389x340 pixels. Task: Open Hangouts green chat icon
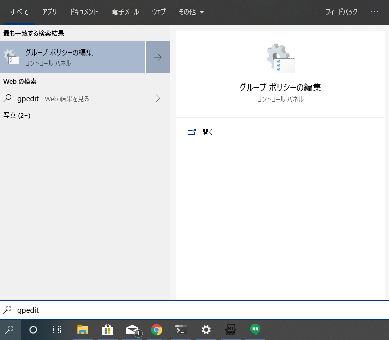[255, 330]
